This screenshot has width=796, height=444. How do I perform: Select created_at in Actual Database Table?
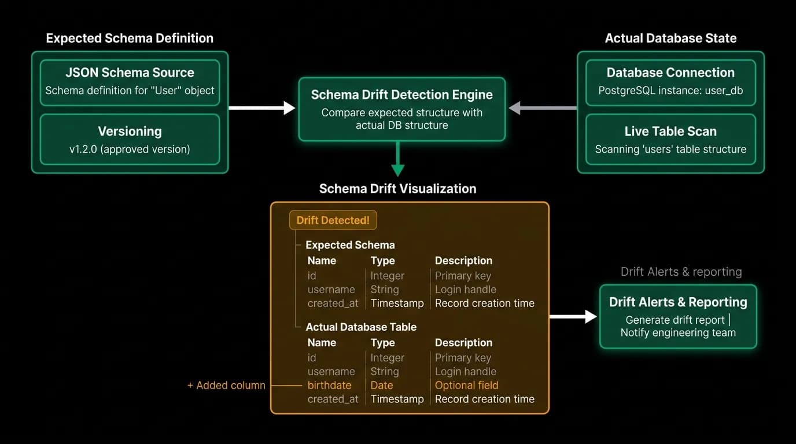(333, 399)
